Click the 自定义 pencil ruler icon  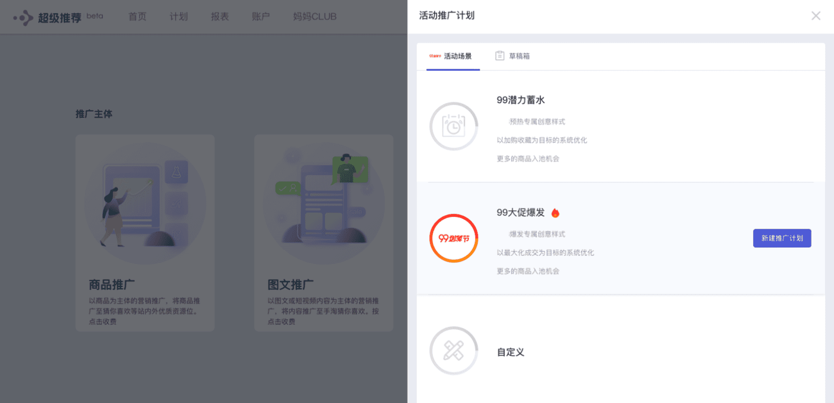[x=454, y=351]
